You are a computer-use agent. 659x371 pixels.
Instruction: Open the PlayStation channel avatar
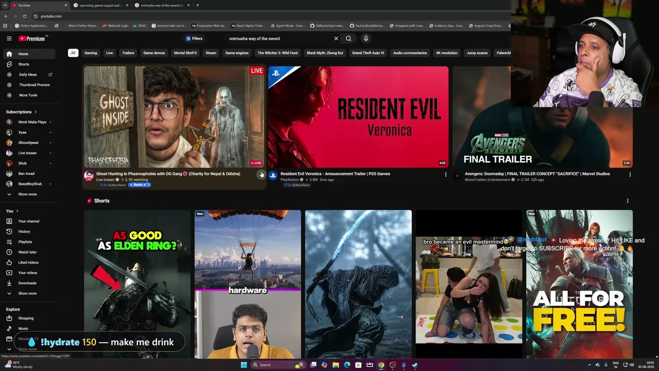pos(273,176)
